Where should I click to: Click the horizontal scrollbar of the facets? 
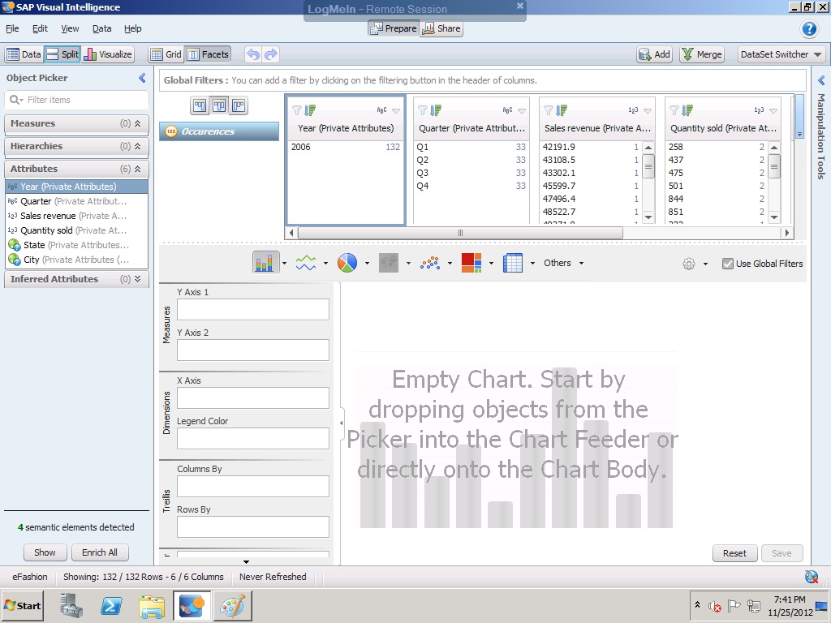[460, 233]
